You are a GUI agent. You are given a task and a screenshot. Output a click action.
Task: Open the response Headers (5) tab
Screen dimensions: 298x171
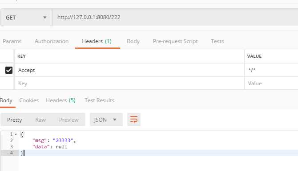(x=61, y=100)
